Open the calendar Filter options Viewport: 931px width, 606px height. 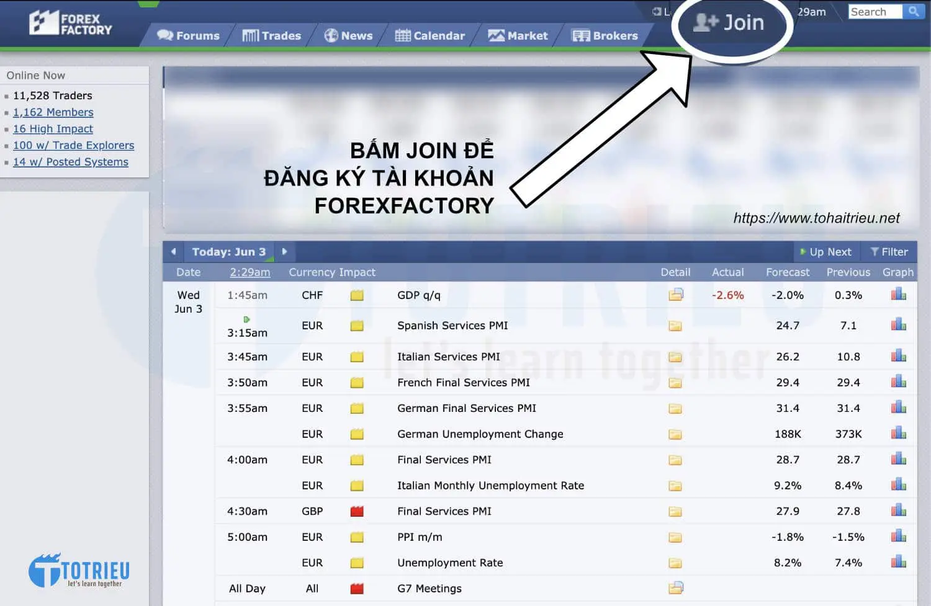click(x=889, y=252)
